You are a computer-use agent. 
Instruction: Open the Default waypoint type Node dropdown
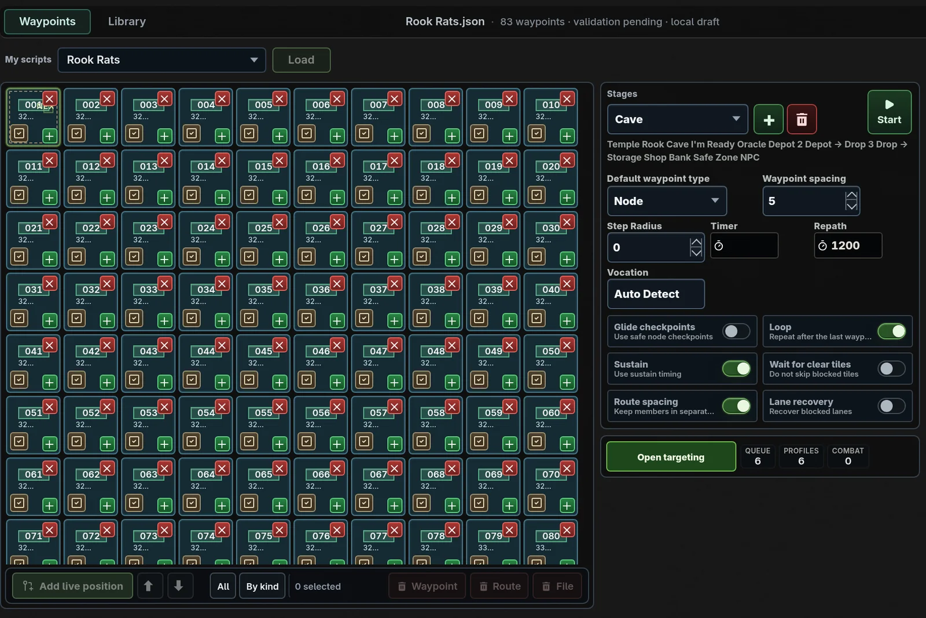667,201
